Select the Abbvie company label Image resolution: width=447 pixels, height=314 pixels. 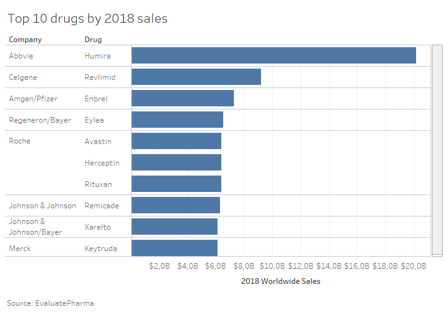pyautogui.click(x=21, y=56)
